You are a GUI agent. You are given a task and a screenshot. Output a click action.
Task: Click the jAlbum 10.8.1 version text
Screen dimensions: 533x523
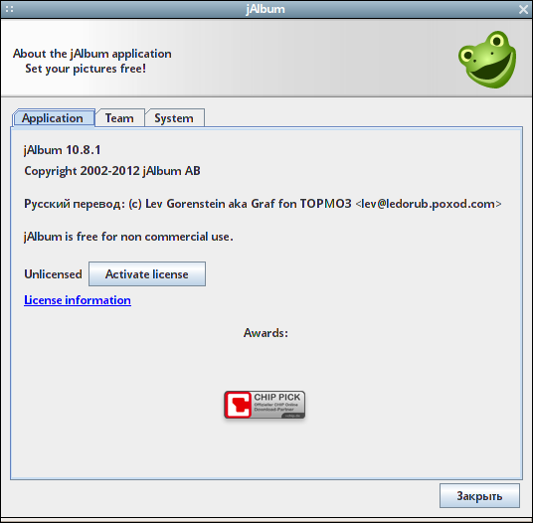coord(63,150)
